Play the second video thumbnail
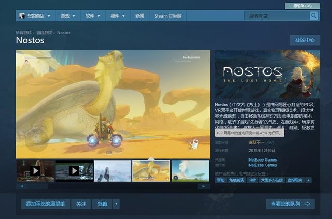 point(74,171)
